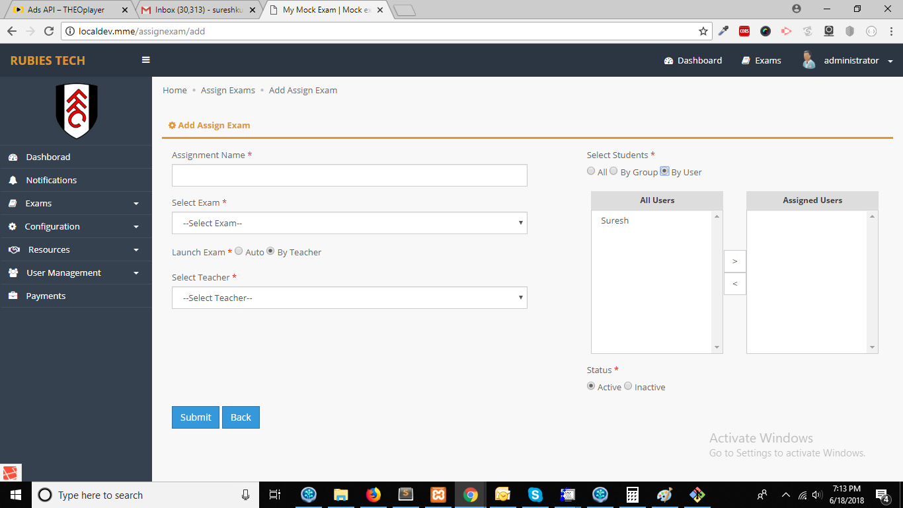Expand the administrator account dropdown caret
903x508 pixels.
coord(890,62)
